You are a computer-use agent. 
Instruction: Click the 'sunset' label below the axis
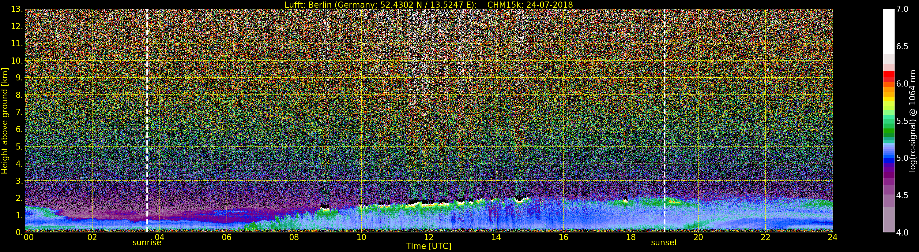(664, 243)
